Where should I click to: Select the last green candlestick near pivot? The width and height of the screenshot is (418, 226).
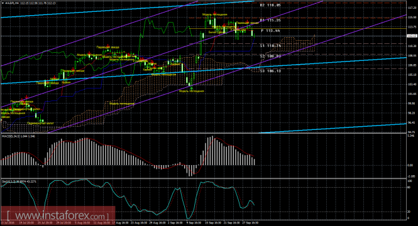tap(255, 35)
